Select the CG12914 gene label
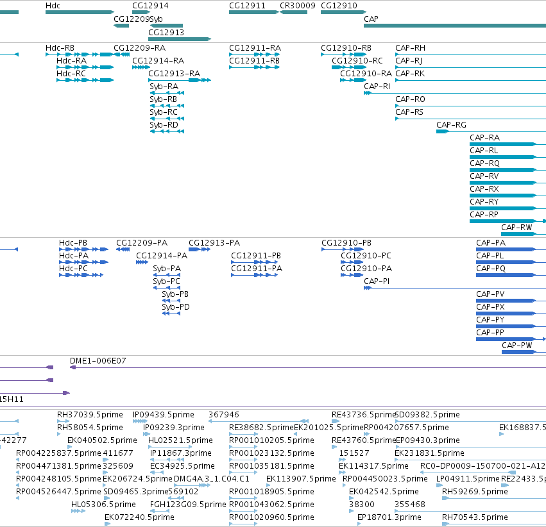 tap(150, 6)
